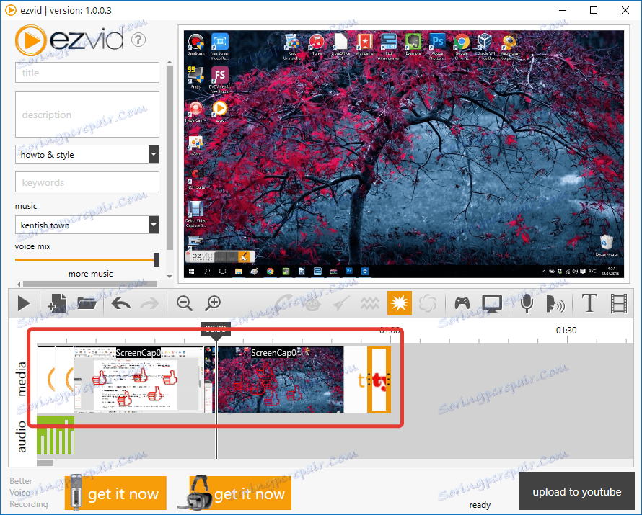Image resolution: width=642 pixels, height=515 pixels.
Task: Click the play button in the toolbar
Action: [x=24, y=304]
